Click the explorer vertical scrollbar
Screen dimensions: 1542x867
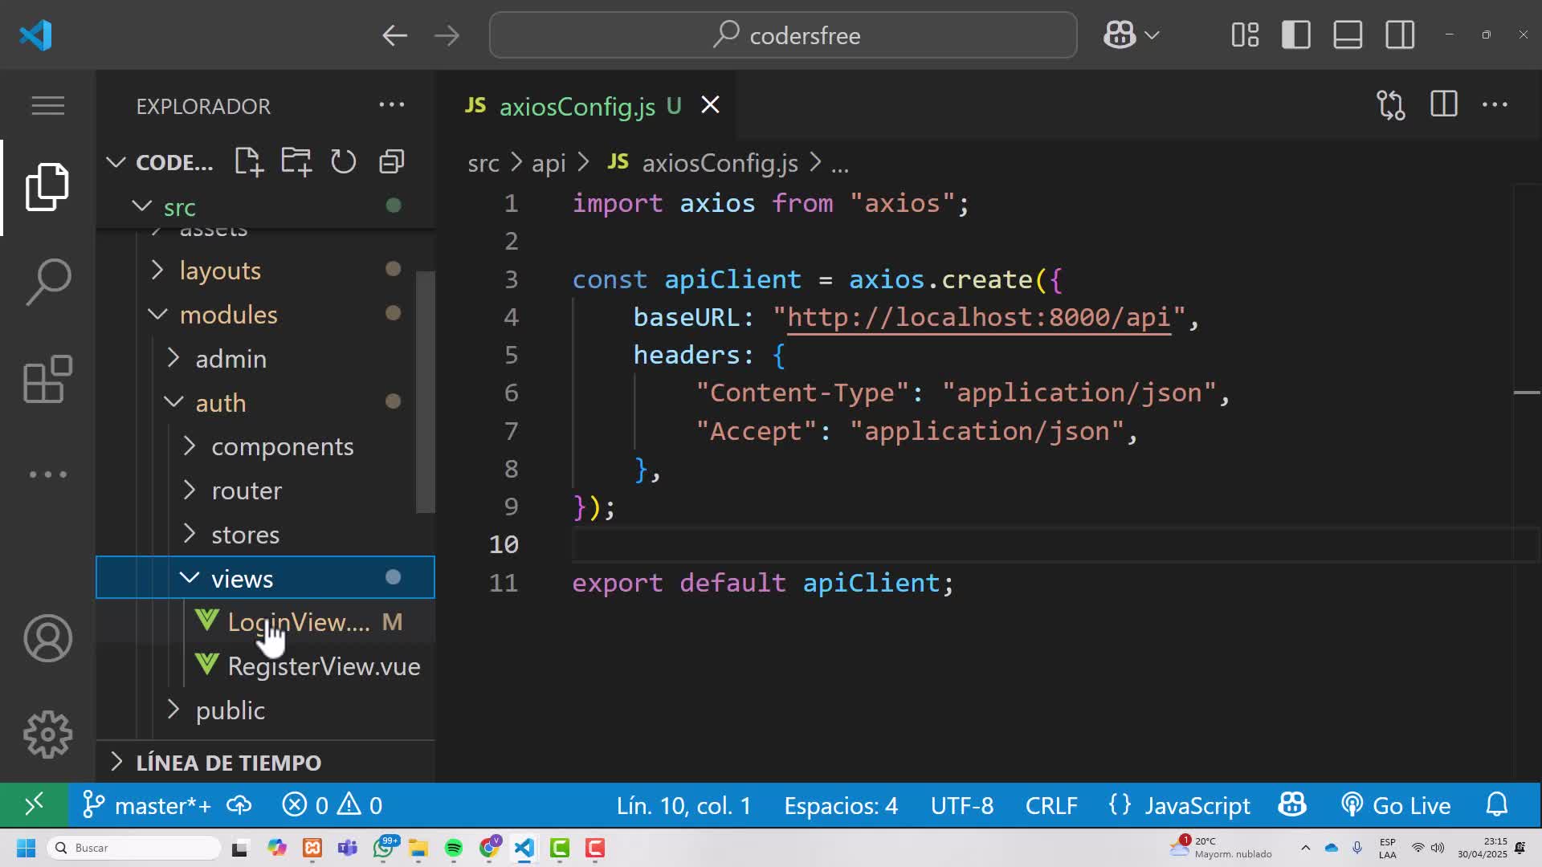coord(426,392)
